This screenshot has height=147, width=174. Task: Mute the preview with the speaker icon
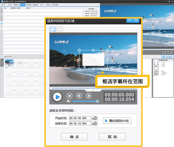coord(69,101)
